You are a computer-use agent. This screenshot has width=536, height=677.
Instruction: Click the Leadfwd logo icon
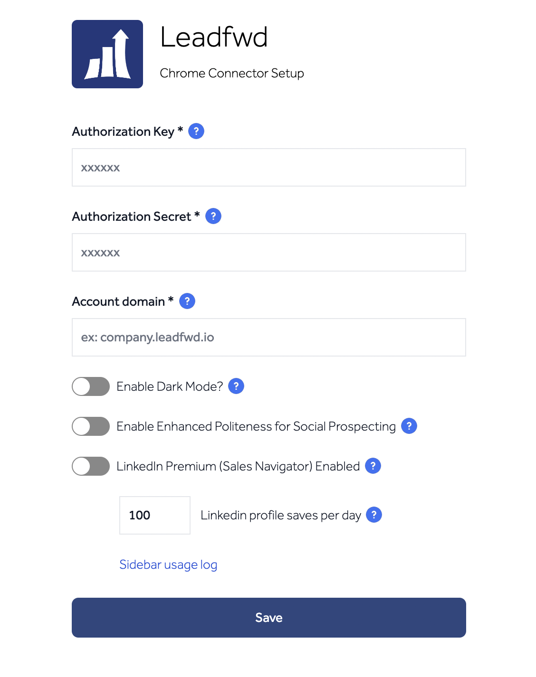[107, 54]
